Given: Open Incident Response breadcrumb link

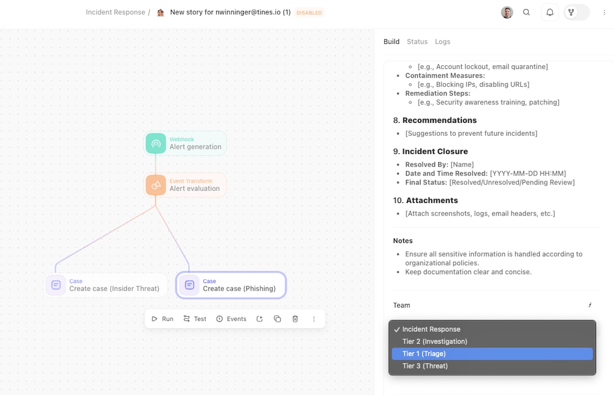Looking at the screenshot, I should [115, 12].
